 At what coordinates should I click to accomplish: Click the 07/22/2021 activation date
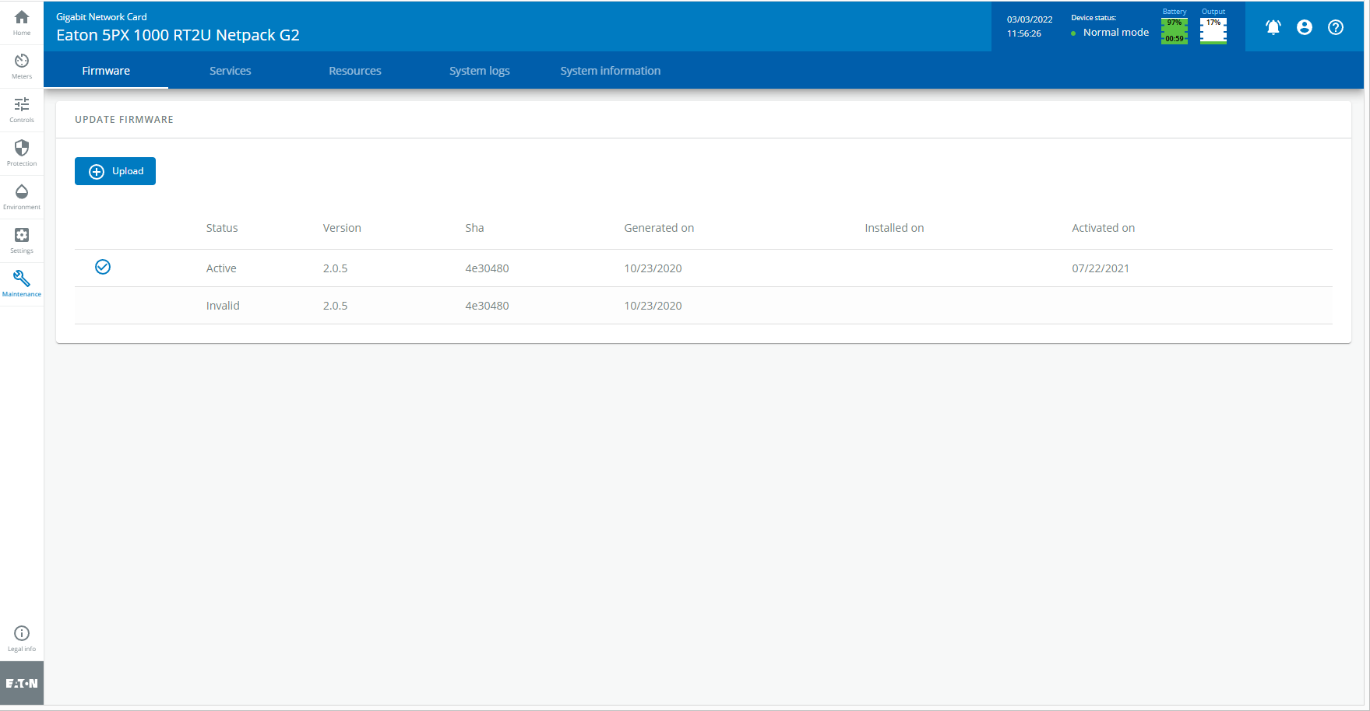pyautogui.click(x=1101, y=268)
